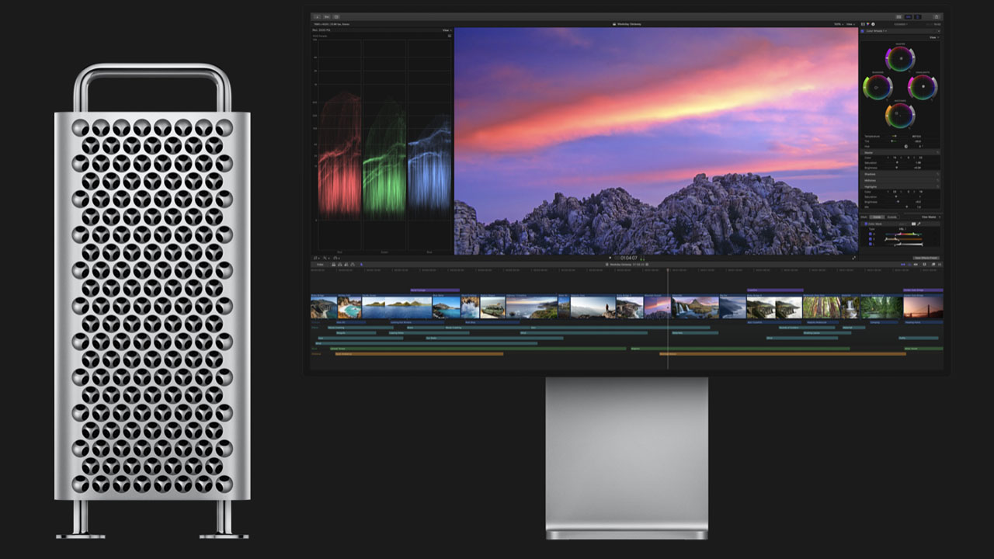Switch to the Info inspector icon
This screenshot has height=559, width=994.
click(x=873, y=24)
